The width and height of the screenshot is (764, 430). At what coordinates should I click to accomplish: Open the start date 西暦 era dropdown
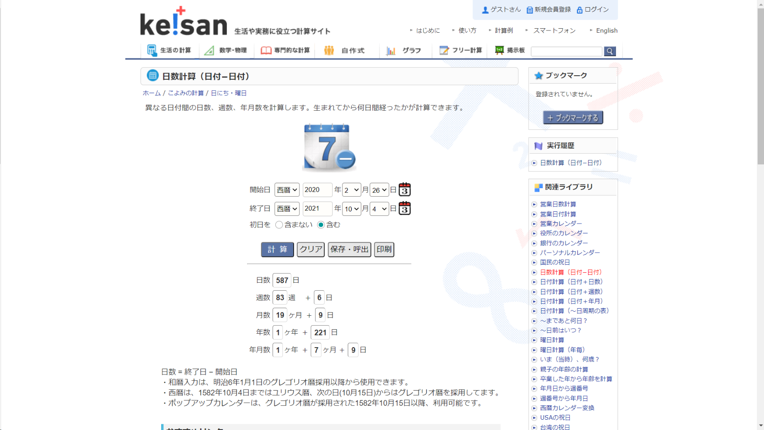coord(287,190)
